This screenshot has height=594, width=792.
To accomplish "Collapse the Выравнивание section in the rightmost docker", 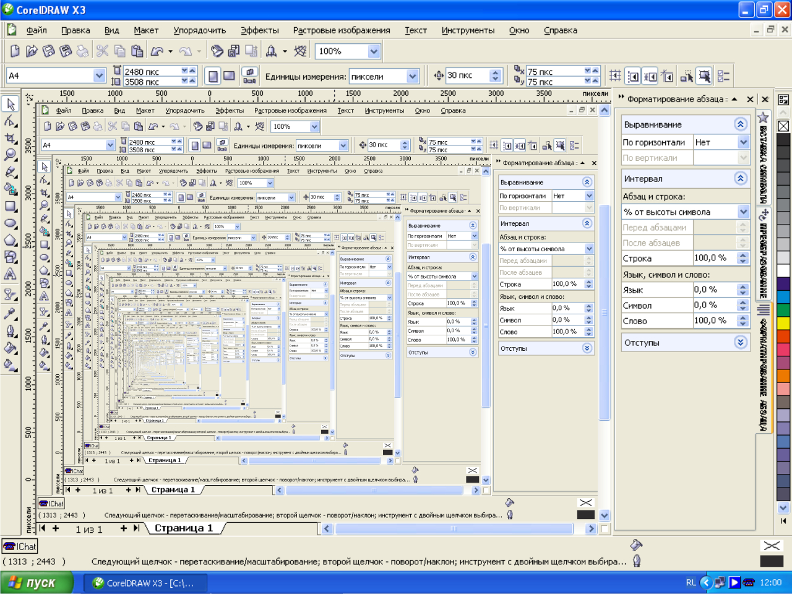I will (x=741, y=124).
